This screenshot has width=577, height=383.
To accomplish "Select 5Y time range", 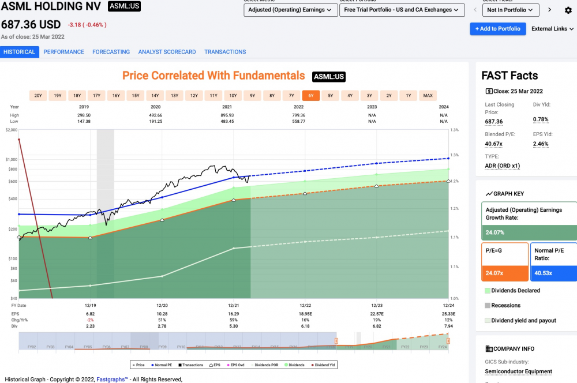I will click(x=331, y=96).
